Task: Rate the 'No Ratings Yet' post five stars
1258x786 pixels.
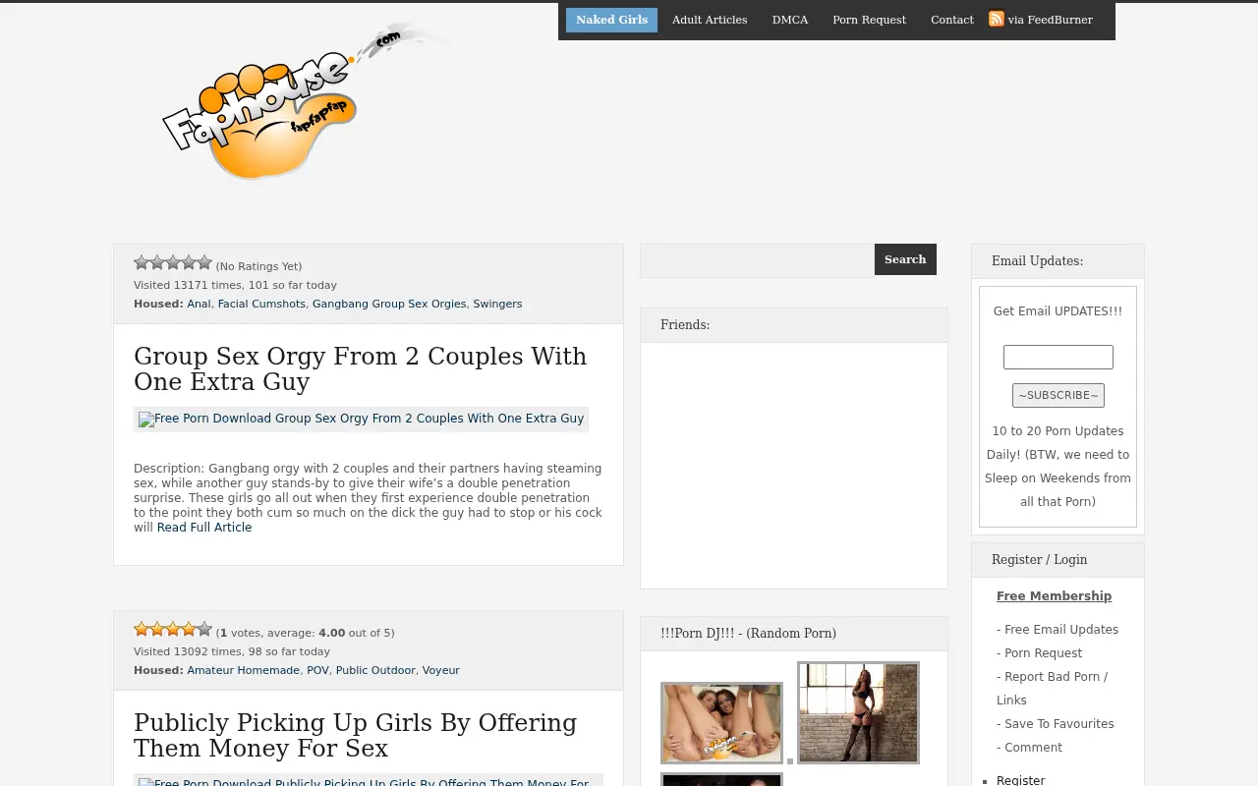Action: tap(204, 262)
